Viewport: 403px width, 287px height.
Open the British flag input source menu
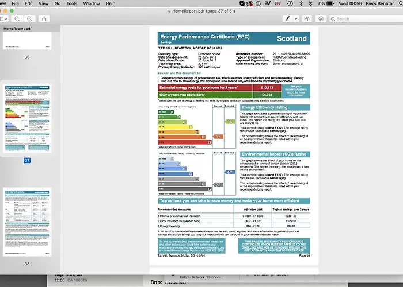click(277, 3)
